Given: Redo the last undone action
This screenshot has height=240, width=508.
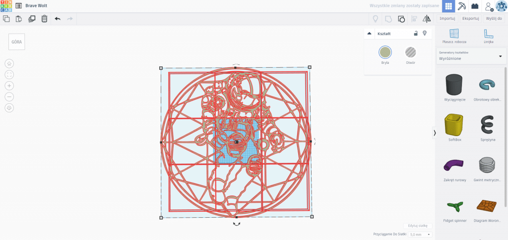Looking at the screenshot, I should pos(69,19).
